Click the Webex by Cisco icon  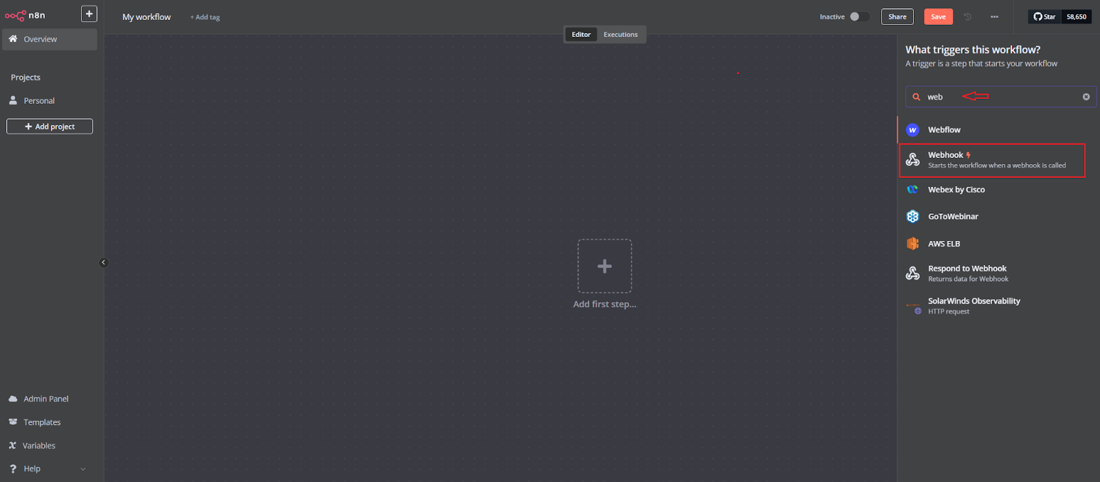pyautogui.click(x=913, y=190)
